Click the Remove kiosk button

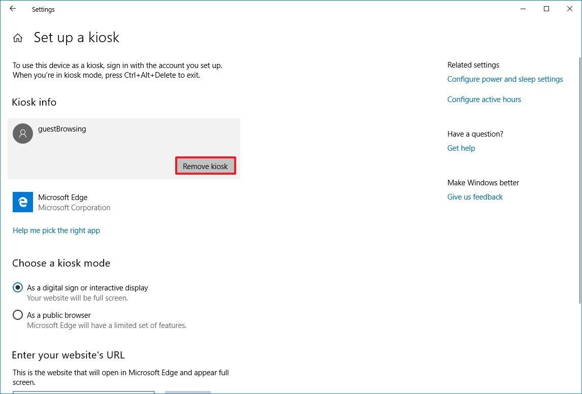(205, 166)
